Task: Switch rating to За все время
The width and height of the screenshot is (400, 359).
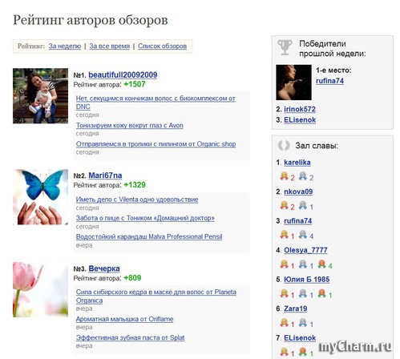Action: pyautogui.click(x=109, y=46)
